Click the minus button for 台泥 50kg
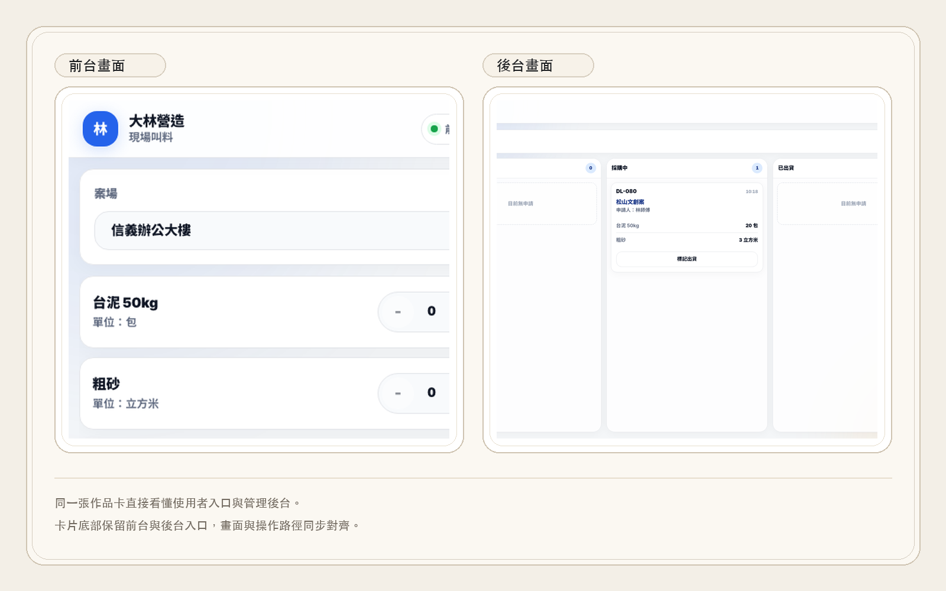 [398, 311]
